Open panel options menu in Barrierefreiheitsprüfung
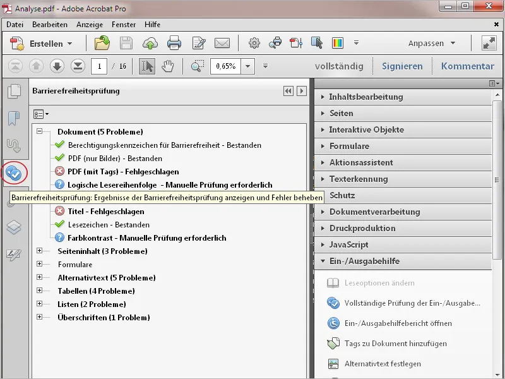This screenshot has width=505, height=379. pos(41,114)
